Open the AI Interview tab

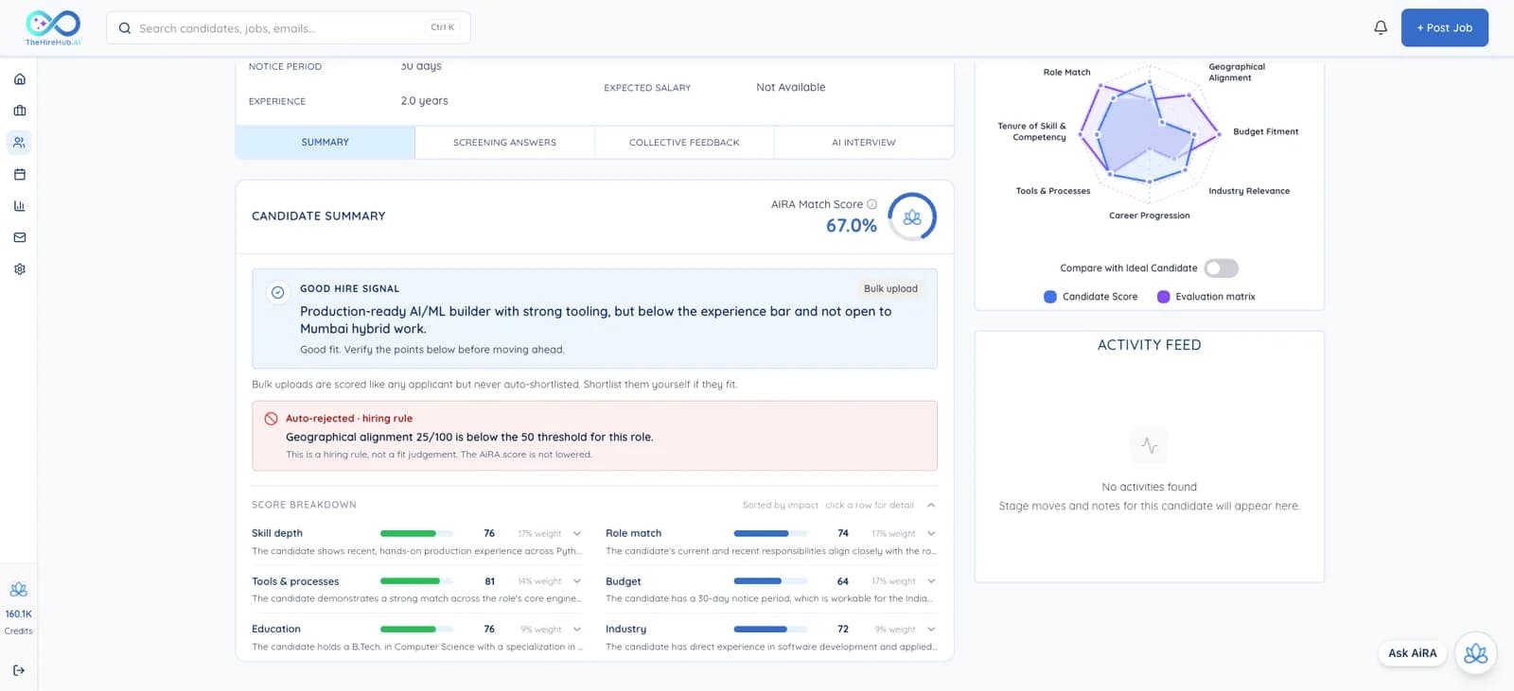click(864, 143)
